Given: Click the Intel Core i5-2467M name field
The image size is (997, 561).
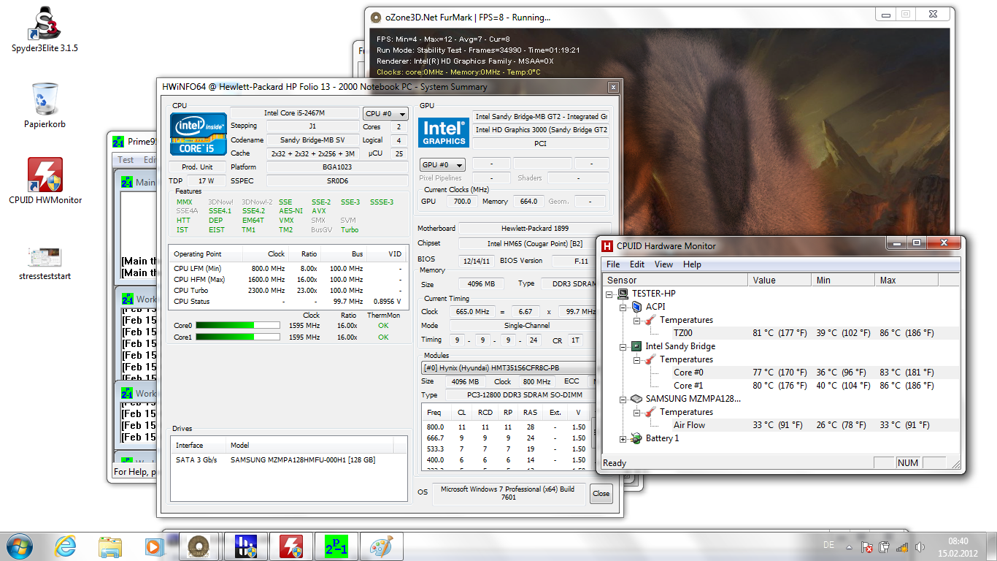Looking at the screenshot, I should click(294, 113).
